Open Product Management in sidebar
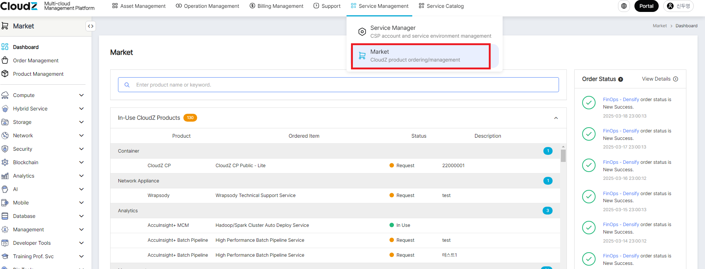The image size is (705, 269). coord(38,74)
